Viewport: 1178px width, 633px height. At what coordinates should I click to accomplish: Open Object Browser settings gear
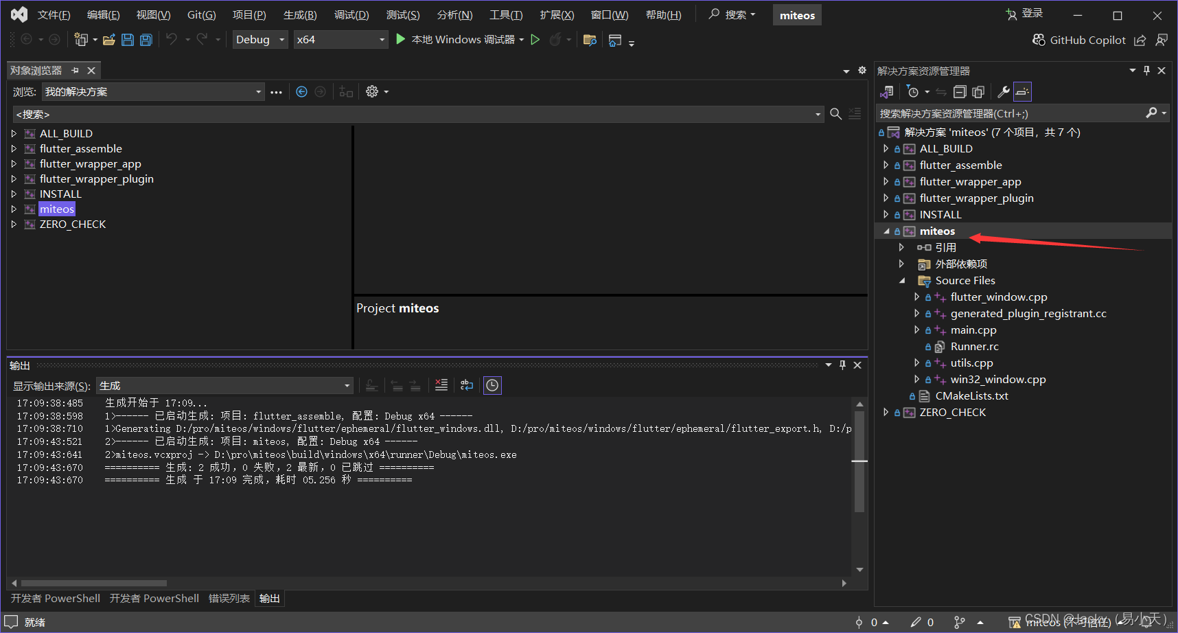[x=372, y=91]
